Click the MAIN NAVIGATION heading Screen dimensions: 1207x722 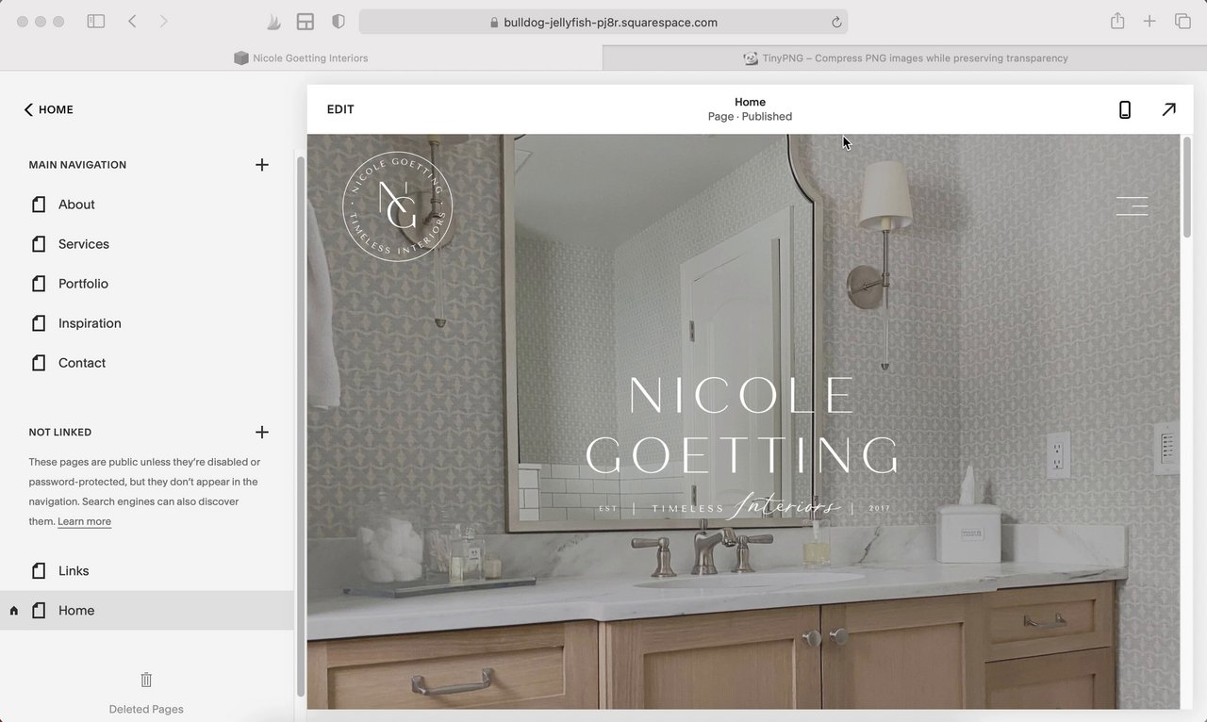tap(77, 165)
